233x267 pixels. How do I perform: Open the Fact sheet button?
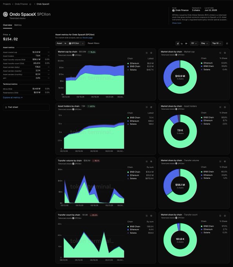tap(26, 107)
